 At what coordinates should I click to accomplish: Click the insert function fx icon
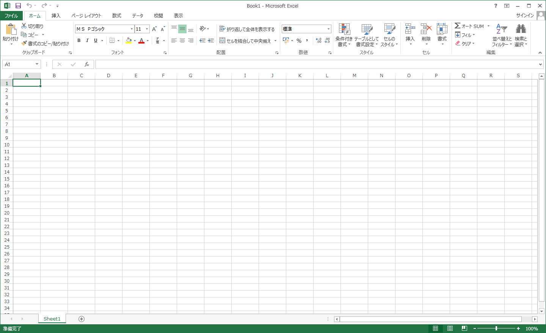click(x=87, y=64)
